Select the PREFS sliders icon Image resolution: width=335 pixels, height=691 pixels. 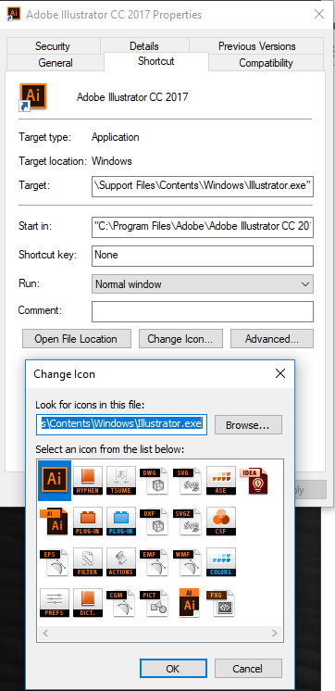click(x=55, y=602)
